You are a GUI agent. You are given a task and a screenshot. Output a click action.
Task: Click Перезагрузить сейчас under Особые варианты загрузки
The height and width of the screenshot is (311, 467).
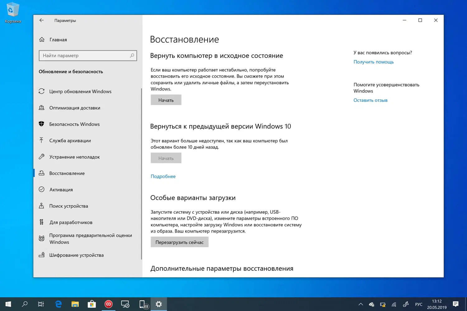(179, 242)
